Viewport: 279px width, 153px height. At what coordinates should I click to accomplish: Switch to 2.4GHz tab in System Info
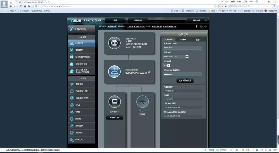coord(168,40)
